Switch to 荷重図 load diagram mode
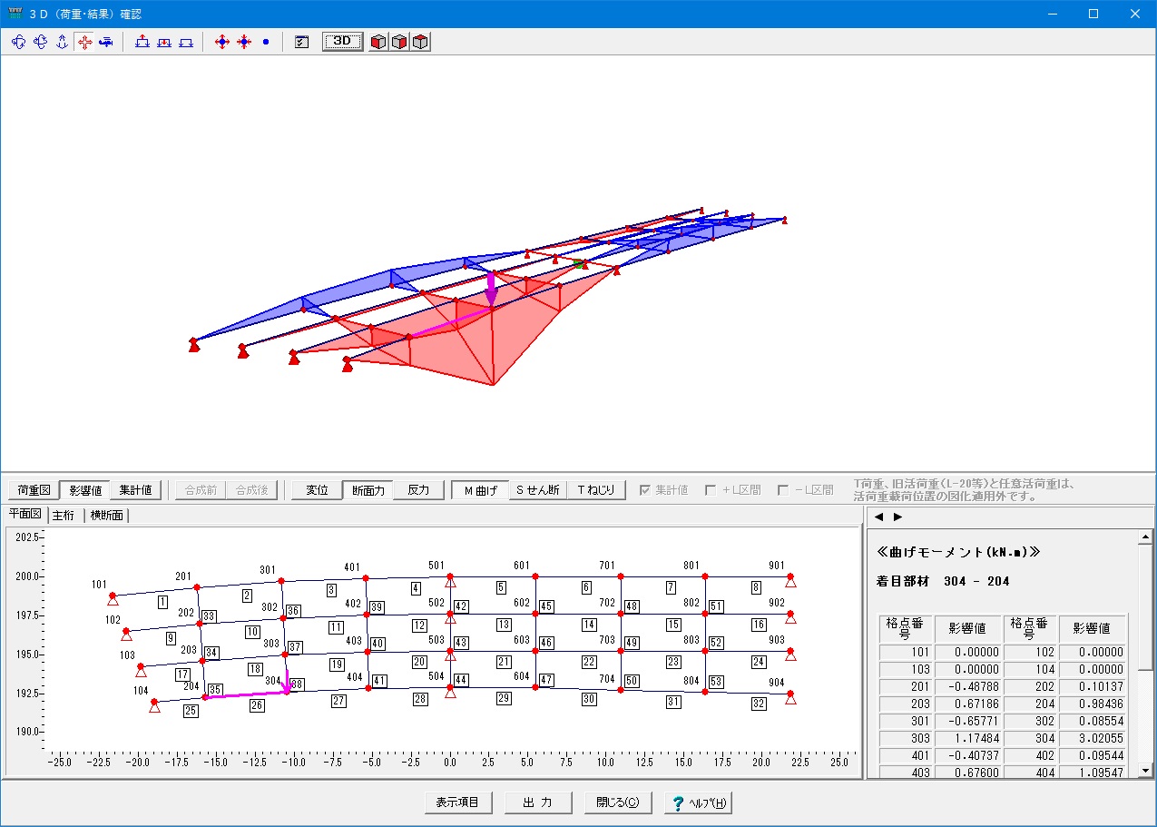This screenshot has width=1157, height=827. click(33, 490)
